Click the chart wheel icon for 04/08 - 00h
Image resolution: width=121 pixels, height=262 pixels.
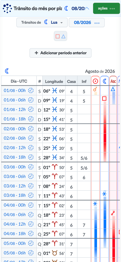[x=31, y=205]
